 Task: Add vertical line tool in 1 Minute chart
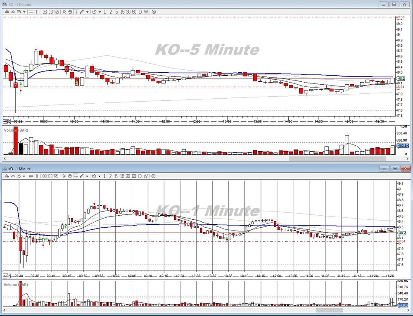coord(37,176)
